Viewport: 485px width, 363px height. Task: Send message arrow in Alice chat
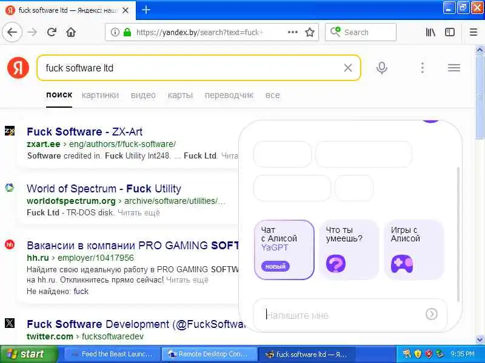tap(431, 314)
